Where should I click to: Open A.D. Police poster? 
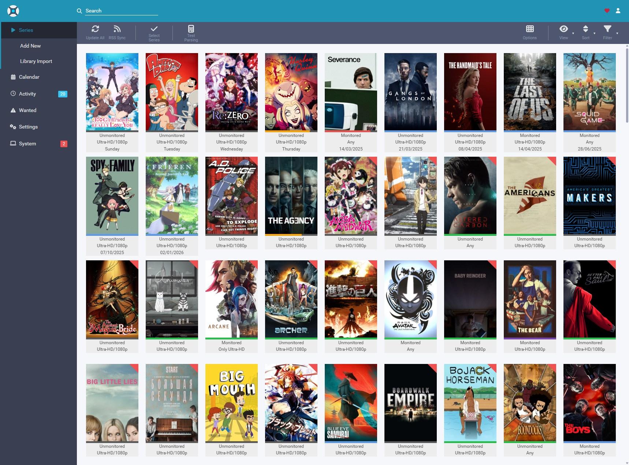(x=231, y=195)
